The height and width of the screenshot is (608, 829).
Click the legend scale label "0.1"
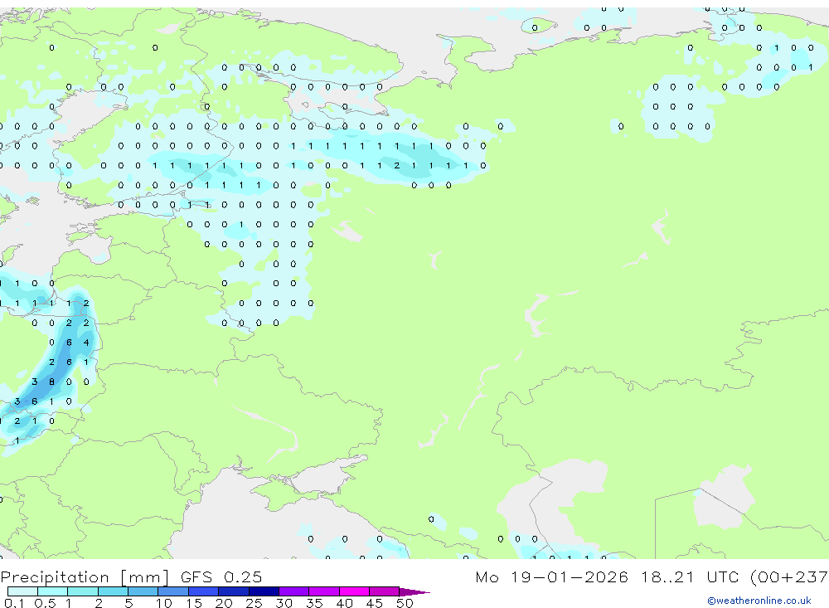click(x=14, y=603)
